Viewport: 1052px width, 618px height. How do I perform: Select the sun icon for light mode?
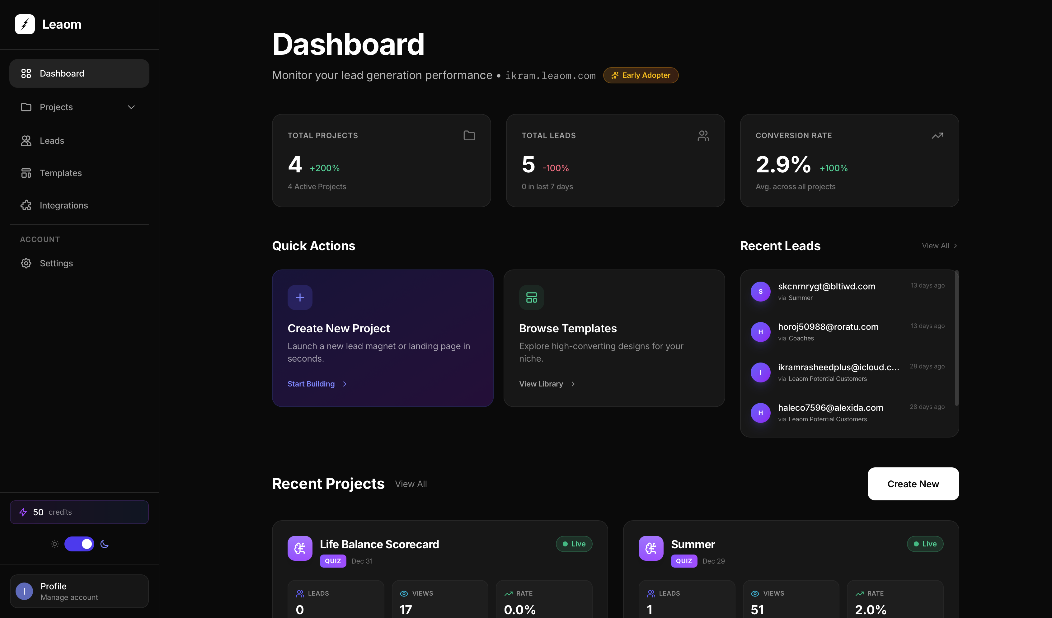54,544
